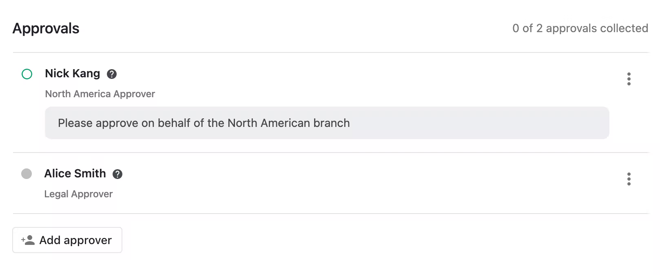Select the blank area of Alice Smith's row
The image size is (660, 275).
pyautogui.click(x=367, y=183)
